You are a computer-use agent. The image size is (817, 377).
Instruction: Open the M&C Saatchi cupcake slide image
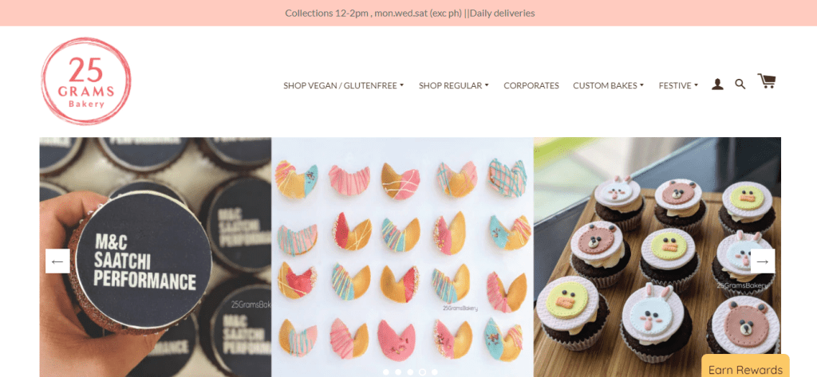[x=156, y=257]
